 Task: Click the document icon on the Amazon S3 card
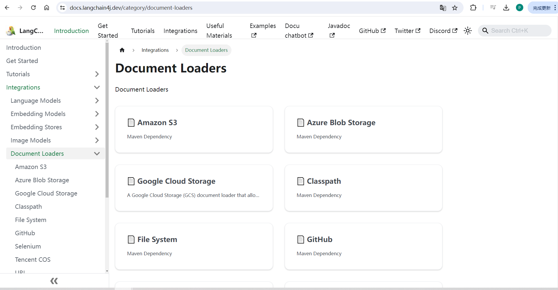coord(131,122)
